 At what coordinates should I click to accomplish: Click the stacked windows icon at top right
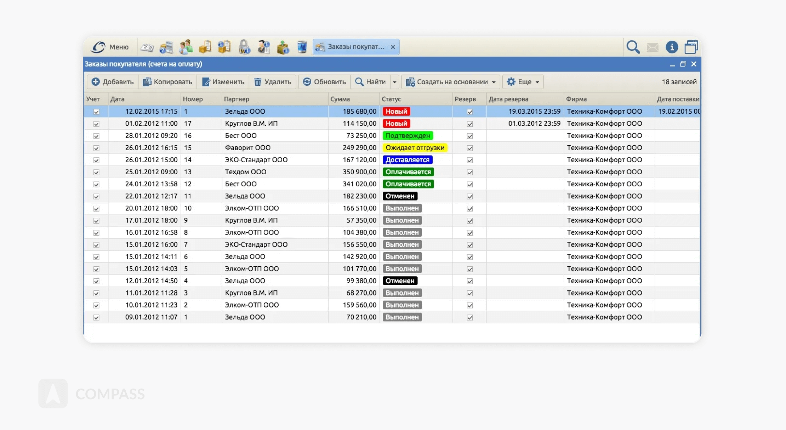pyautogui.click(x=691, y=47)
